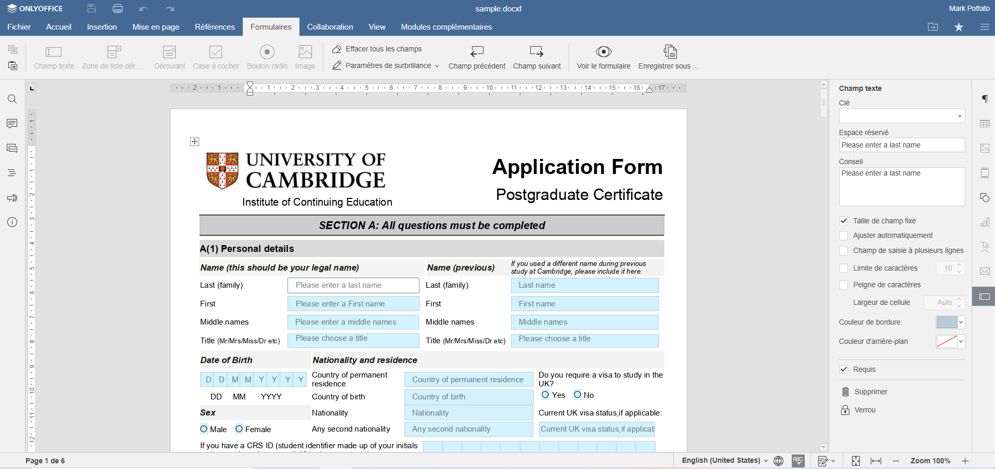Image resolution: width=995 pixels, height=469 pixels.
Task: Go to Champ précédent
Action: 477,57
